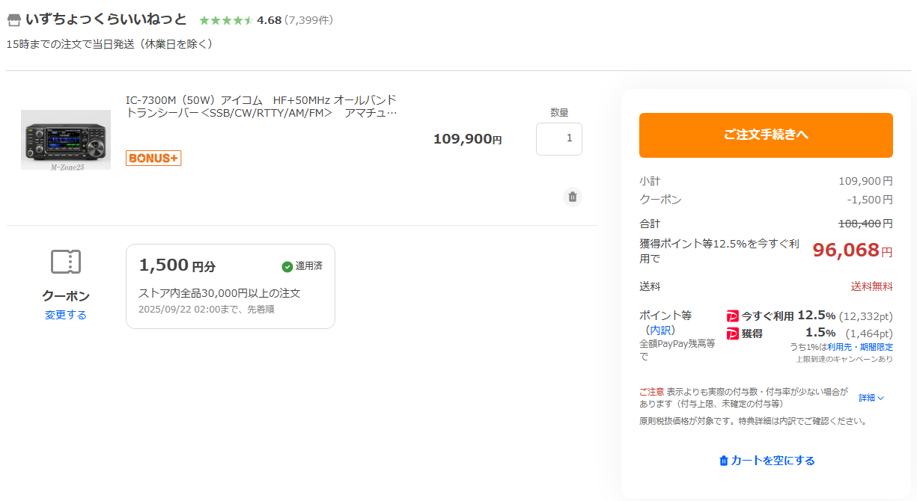Click the store icon beside いずちょっくらいいねっと

coord(13,20)
